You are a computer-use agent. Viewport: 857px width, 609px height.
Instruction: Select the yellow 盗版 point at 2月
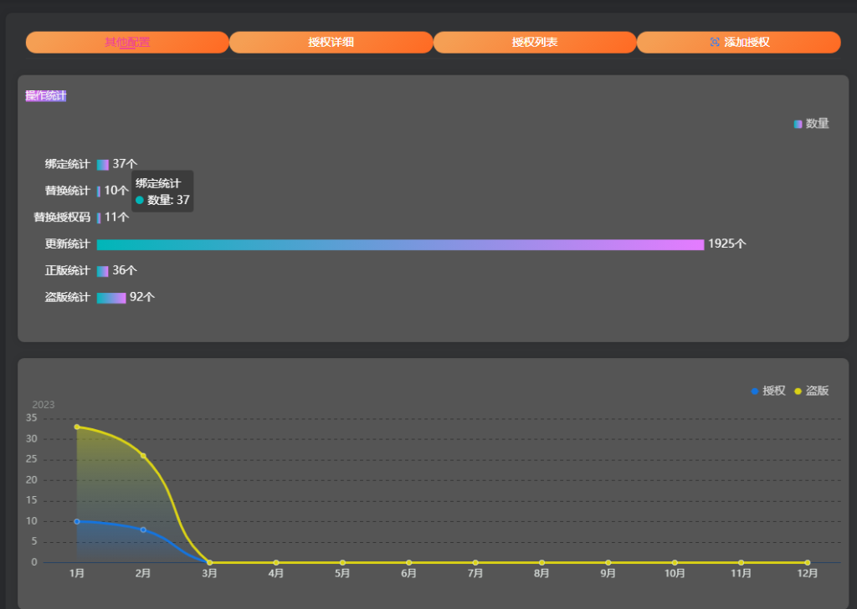pyautogui.click(x=143, y=456)
